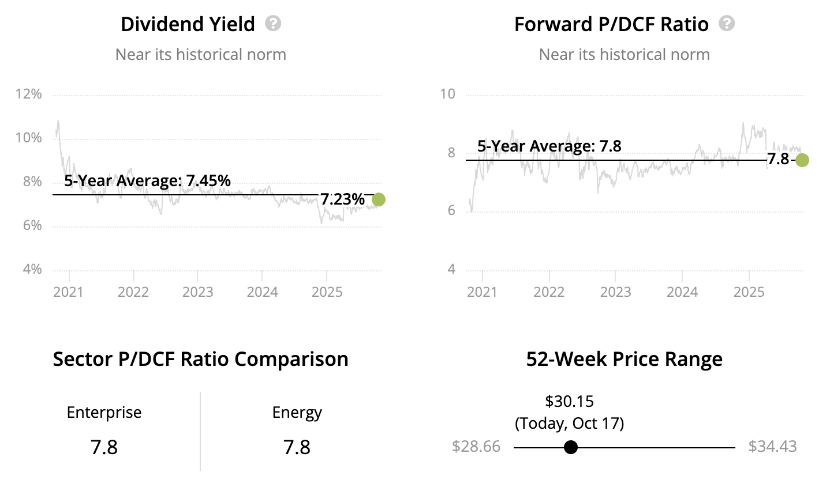Click the Energy sector label
The height and width of the screenshot is (491, 830).
pos(297,413)
